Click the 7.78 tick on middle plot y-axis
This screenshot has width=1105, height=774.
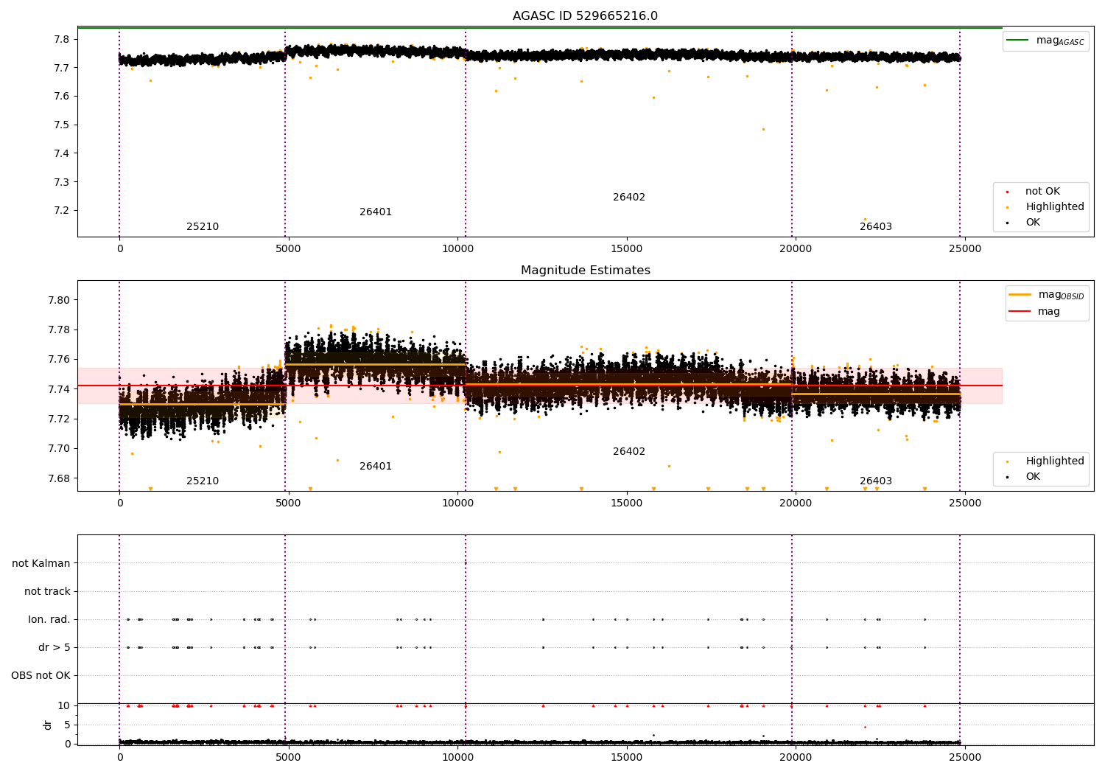point(60,330)
